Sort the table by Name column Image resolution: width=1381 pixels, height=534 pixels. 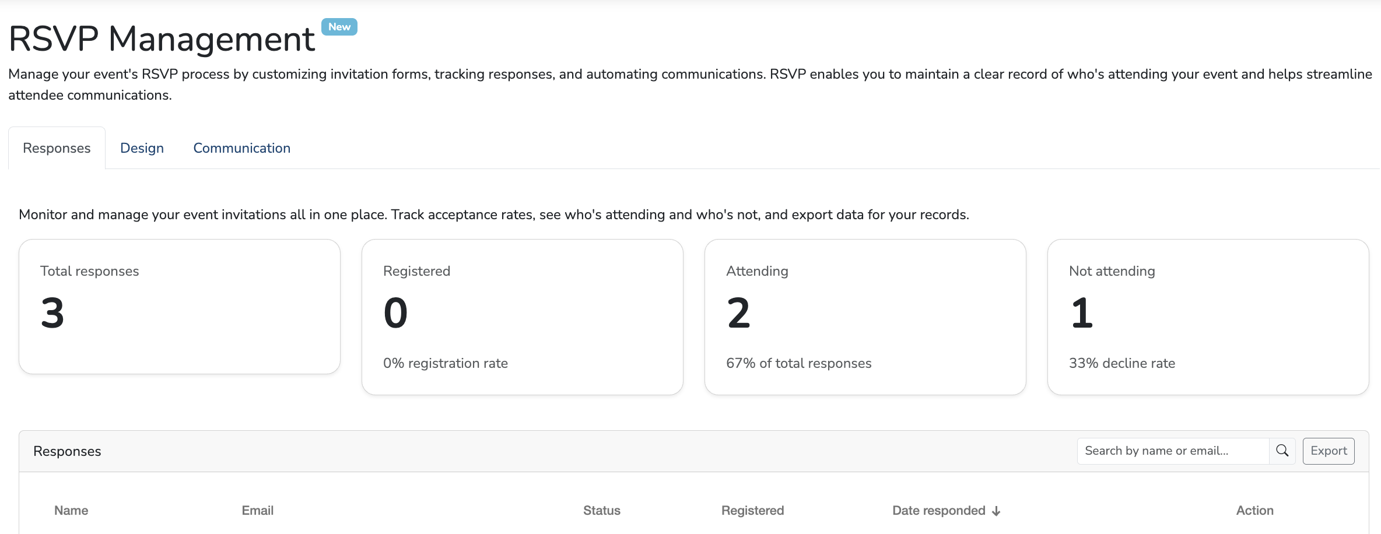71,511
